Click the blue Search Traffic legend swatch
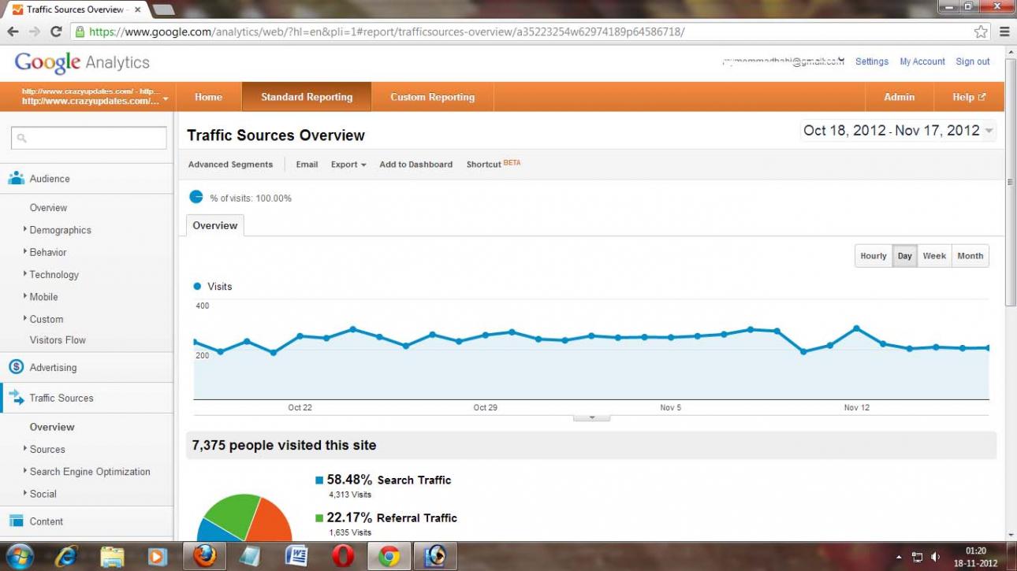This screenshot has width=1017, height=571. [319, 480]
